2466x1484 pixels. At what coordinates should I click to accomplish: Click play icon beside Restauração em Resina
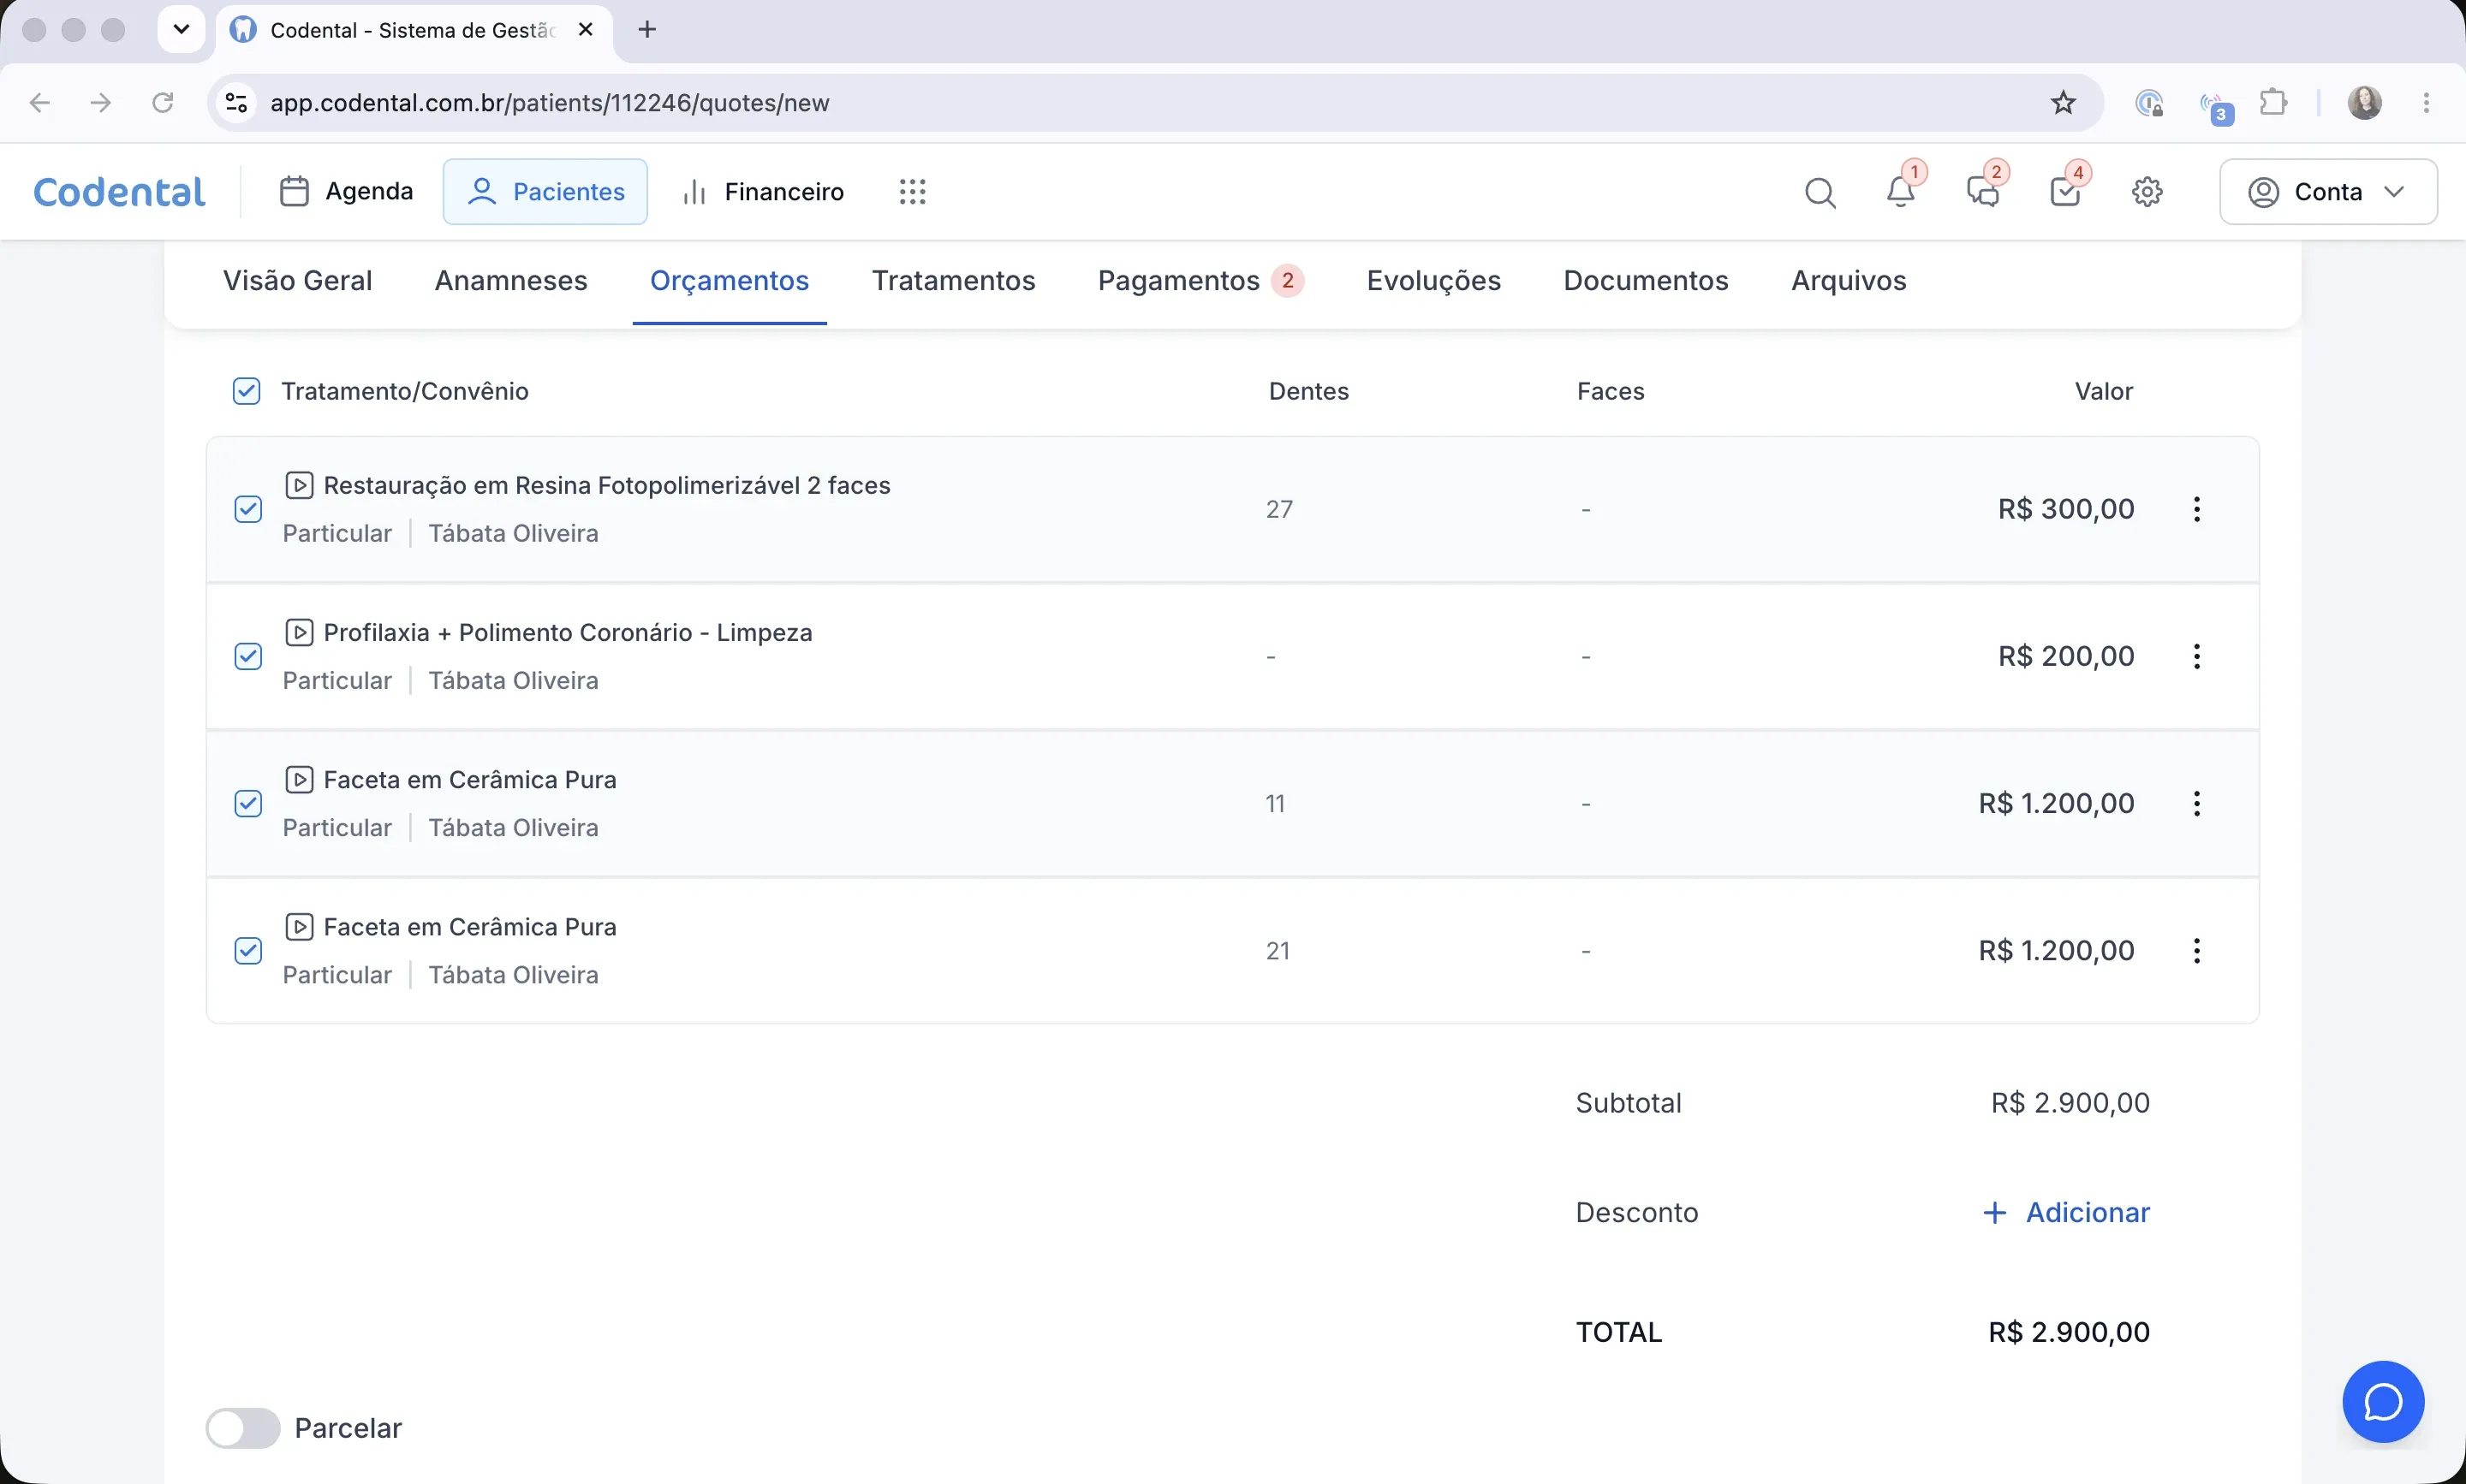[x=299, y=485]
